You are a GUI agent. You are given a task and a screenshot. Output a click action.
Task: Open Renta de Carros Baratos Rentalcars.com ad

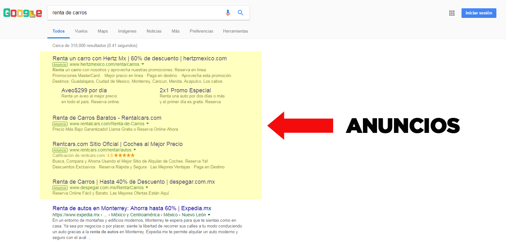(107, 118)
